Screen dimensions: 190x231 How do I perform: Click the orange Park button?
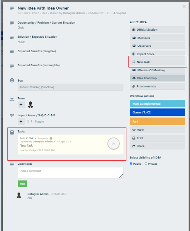[x=157, y=121]
